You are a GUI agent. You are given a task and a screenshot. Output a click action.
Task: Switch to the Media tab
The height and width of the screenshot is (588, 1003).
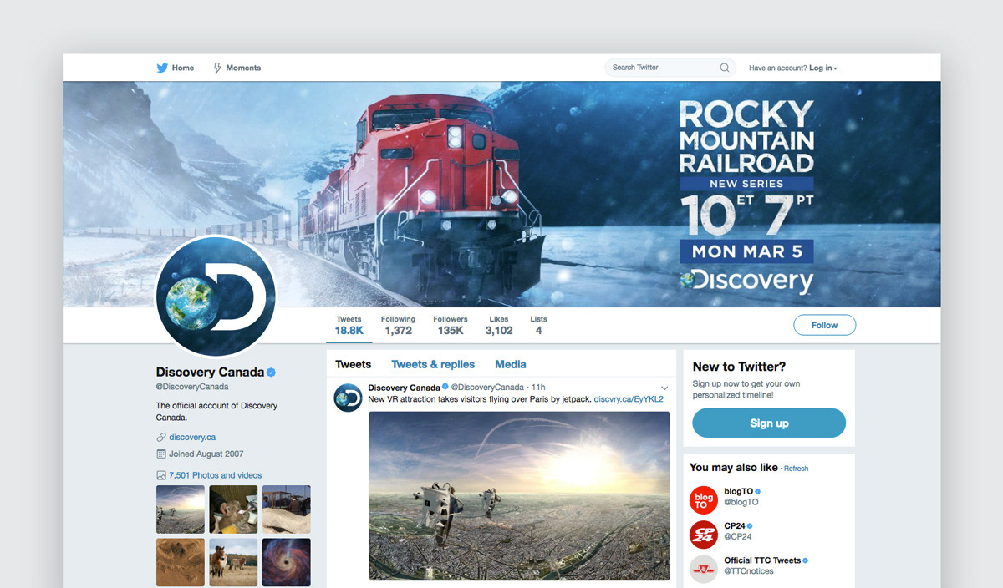click(511, 364)
